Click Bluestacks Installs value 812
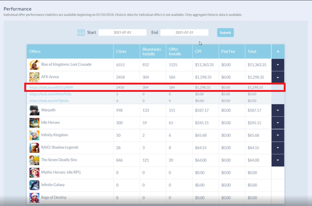This screenshot has height=206, width=312. (x=146, y=65)
